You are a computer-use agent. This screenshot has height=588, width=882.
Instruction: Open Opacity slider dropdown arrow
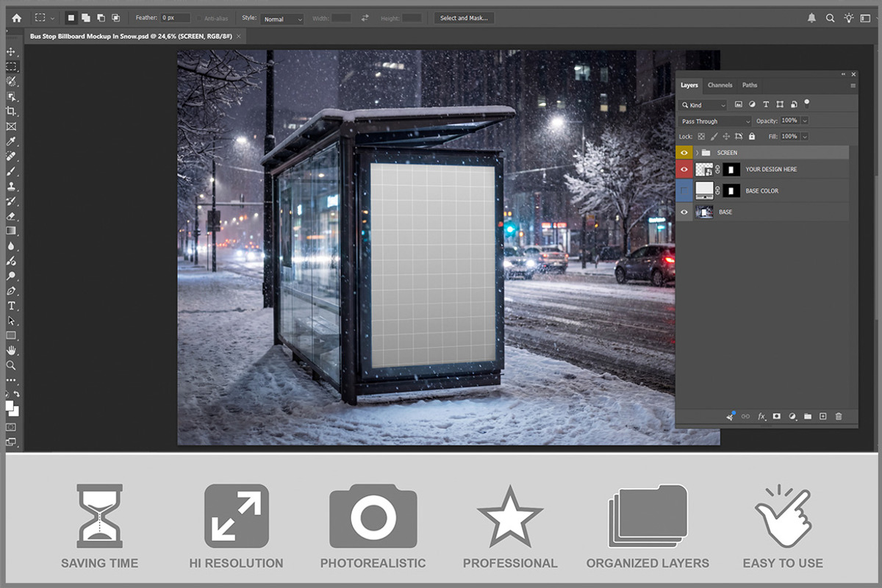click(805, 121)
